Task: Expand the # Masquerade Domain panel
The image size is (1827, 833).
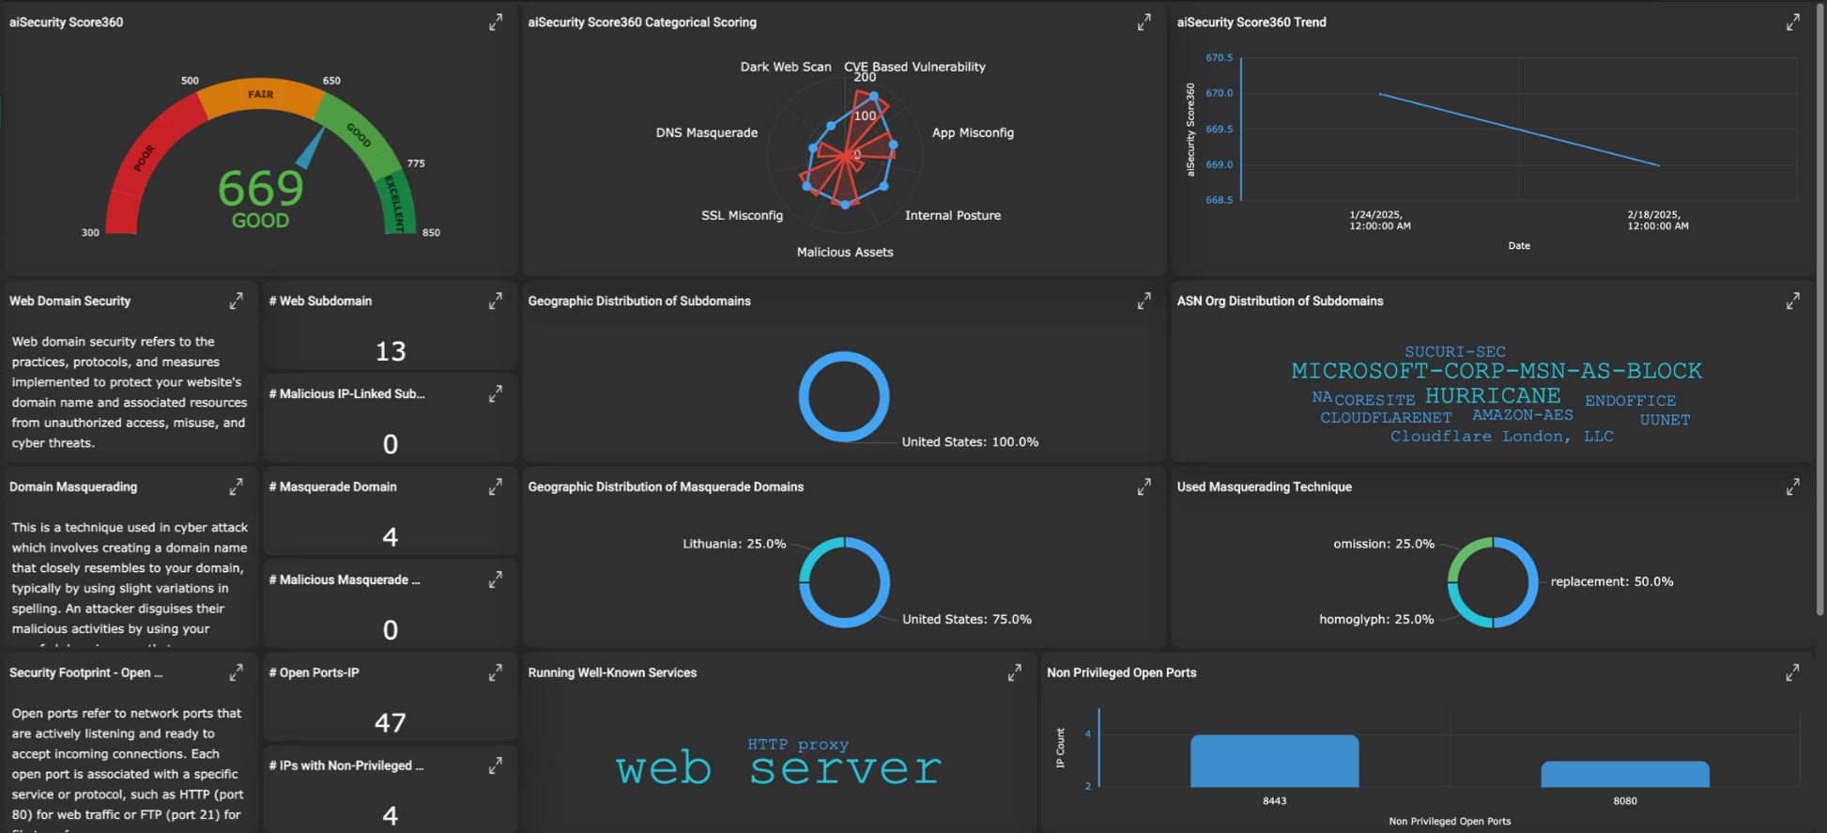Action: (496, 486)
